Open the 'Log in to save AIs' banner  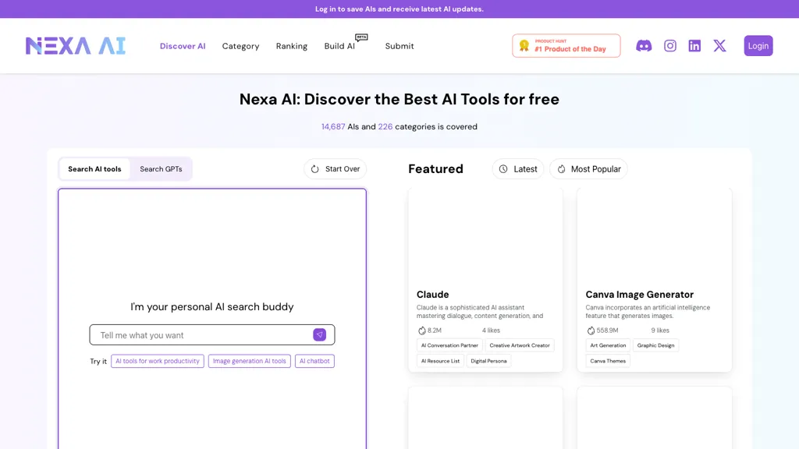[x=399, y=9]
